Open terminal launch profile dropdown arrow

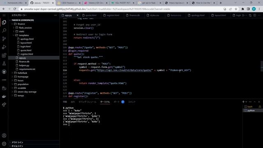[246, 102]
